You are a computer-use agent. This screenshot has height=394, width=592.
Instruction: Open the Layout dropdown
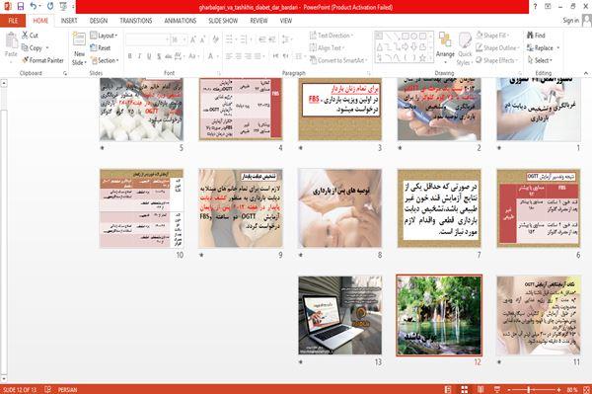(104, 36)
